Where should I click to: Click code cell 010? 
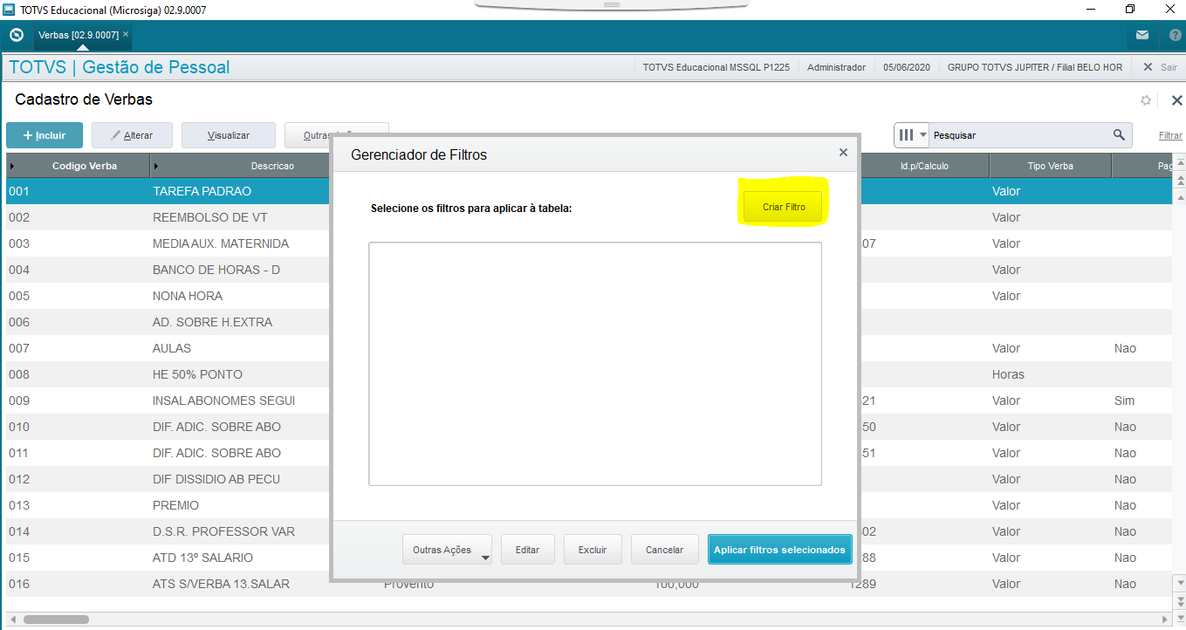tap(19, 427)
